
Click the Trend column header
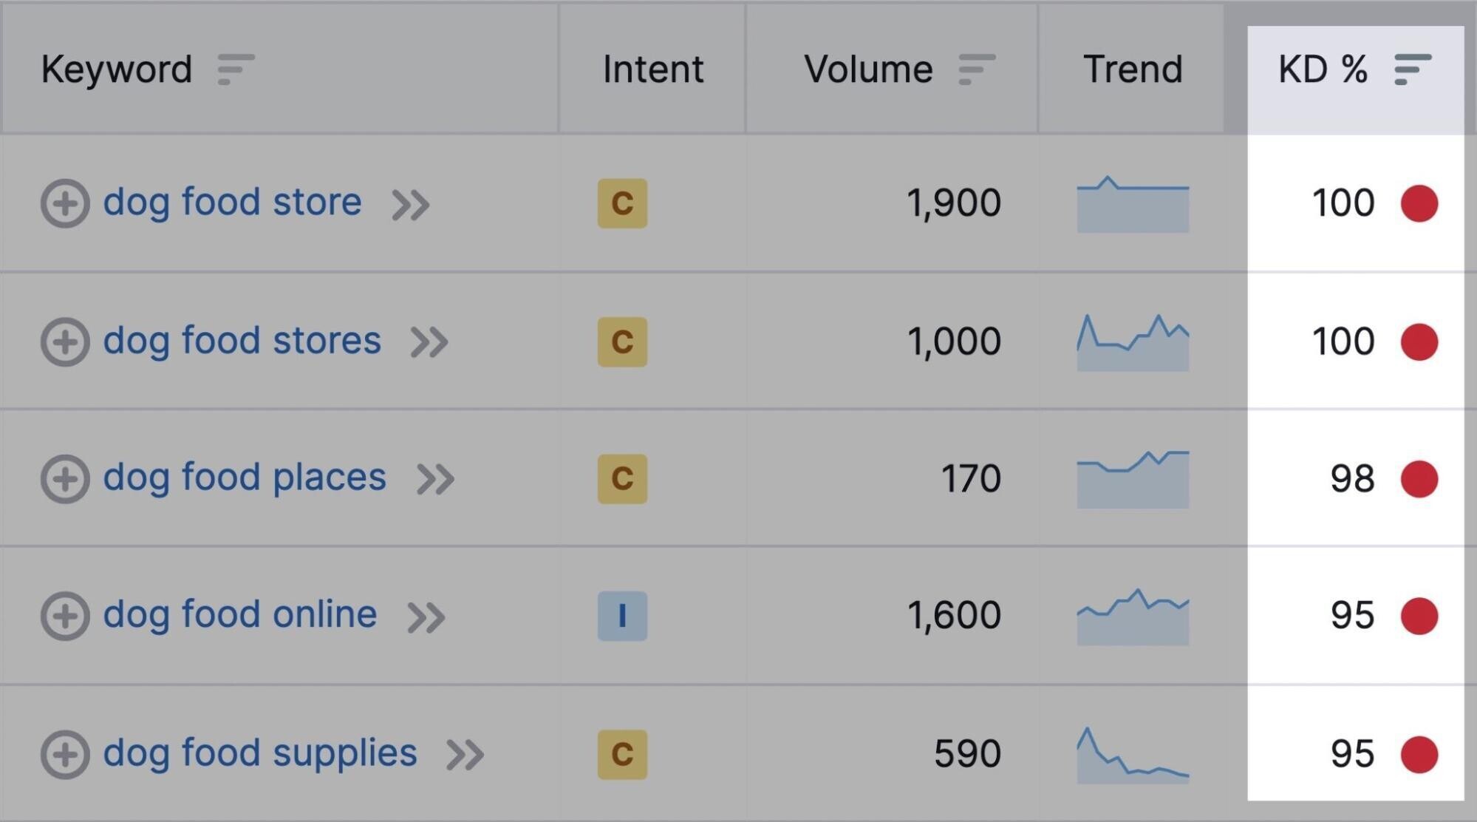(x=1133, y=69)
